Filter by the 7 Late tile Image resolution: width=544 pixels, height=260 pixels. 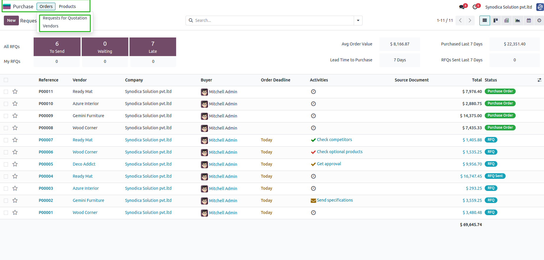pos(153,47)
